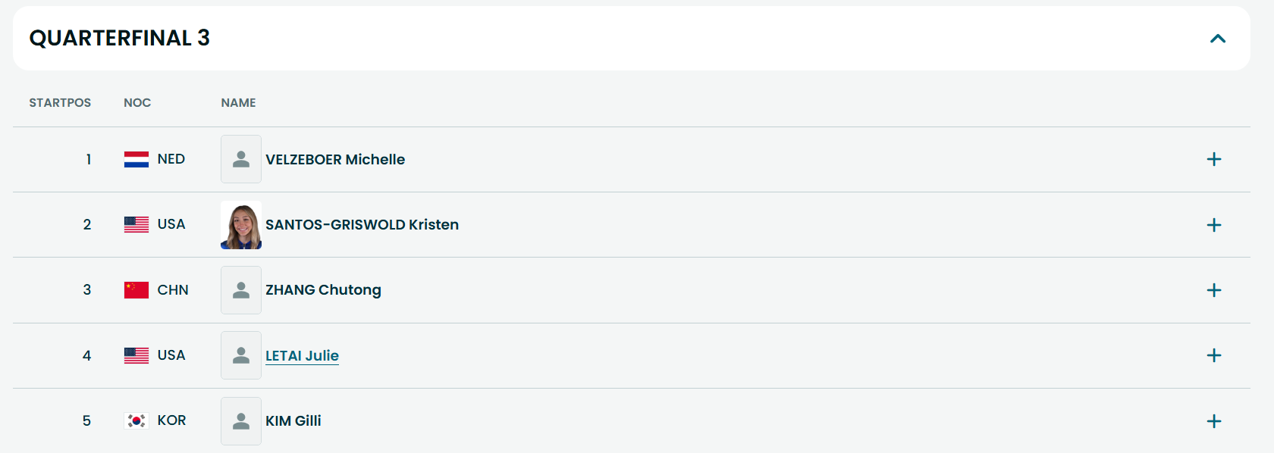Click VELZEBOER Michelle's placeholder avatar
This screenshot has height=453, width=1274.
[241, 159]
